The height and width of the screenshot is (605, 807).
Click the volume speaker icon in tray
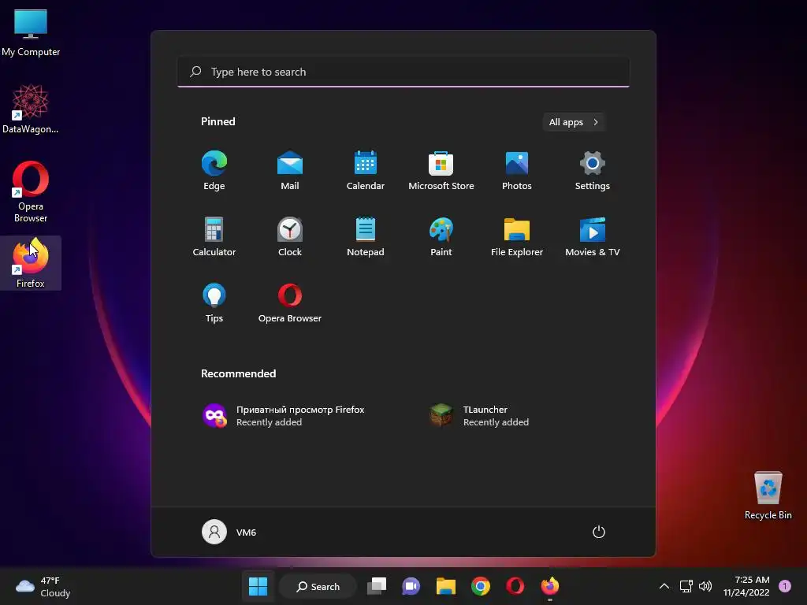click(705, 586)
